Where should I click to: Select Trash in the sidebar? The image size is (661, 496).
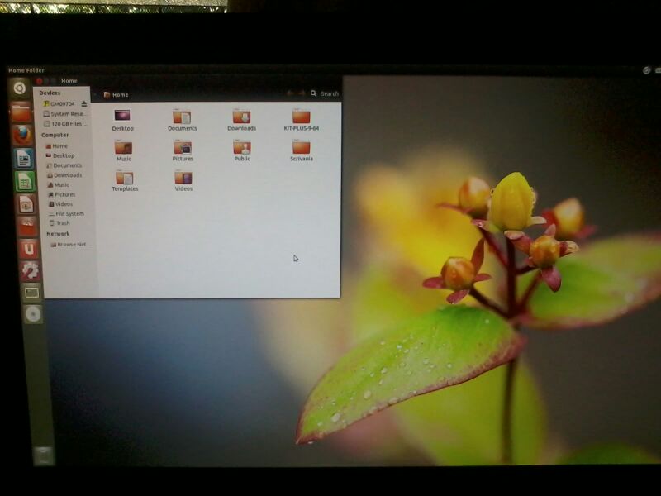point(59,223)
